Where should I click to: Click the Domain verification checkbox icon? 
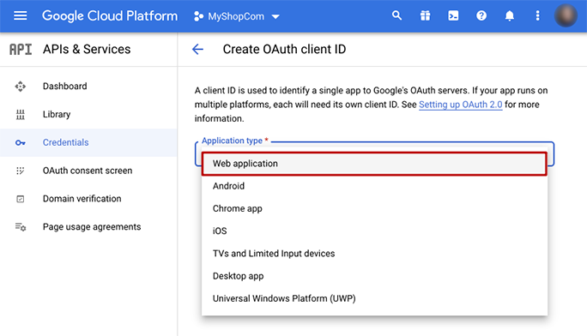[21, 199]
